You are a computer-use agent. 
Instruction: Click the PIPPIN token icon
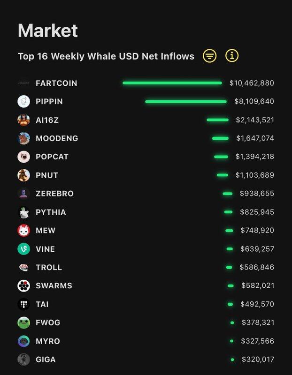(x=24, y=101)
